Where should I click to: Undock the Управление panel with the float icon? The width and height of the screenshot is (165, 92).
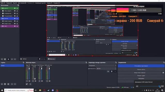(164, 62)
